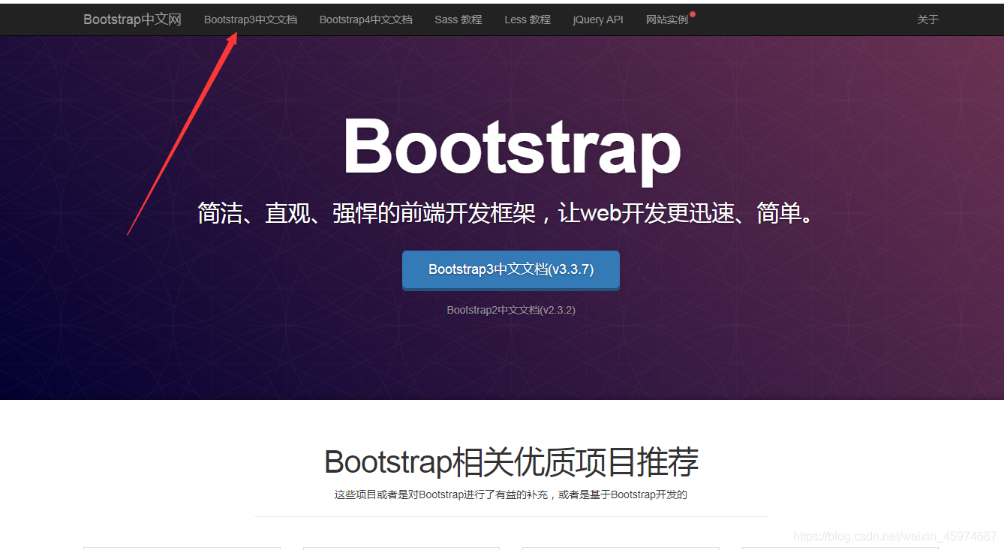Screen dimensions: 1004x550
Task: Open 网站实例 nav item
Action: (x=667, y=20)
